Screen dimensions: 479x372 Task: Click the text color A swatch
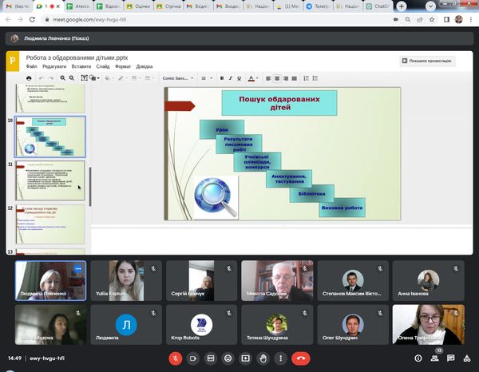pyautogui.click(x=250, y=78)
